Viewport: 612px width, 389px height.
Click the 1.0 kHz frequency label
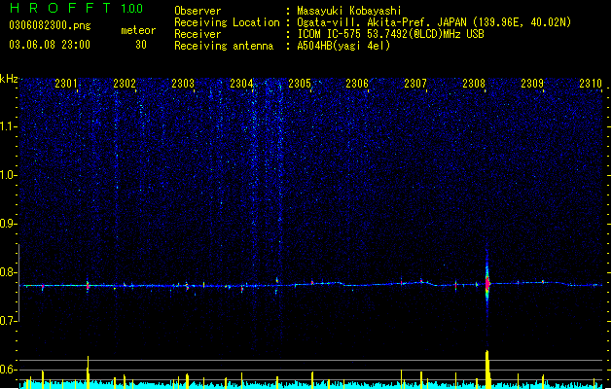pyautogui.click(x=9, y=175)
